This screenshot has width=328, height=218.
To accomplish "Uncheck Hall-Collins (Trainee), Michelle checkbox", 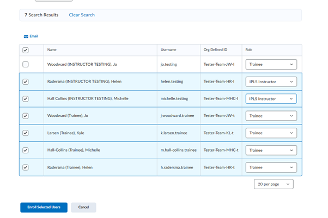I will (26, 151).
